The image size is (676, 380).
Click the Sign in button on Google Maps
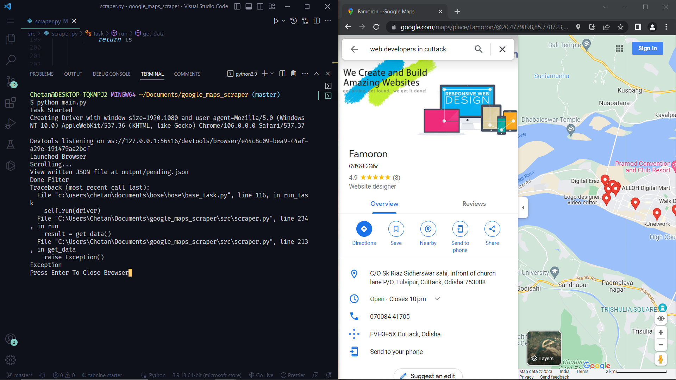coord(647,48)
